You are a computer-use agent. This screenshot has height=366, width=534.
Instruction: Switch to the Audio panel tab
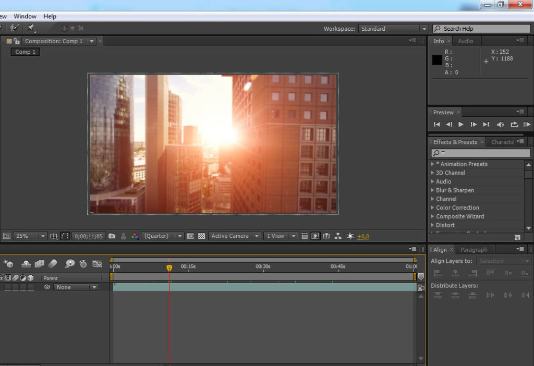coord(465,41)
